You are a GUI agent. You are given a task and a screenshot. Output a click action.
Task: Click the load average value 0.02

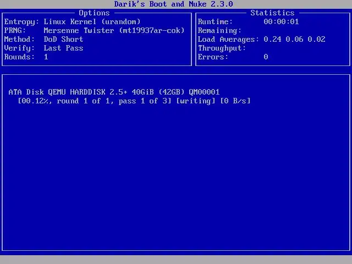(x=316, y=39)
